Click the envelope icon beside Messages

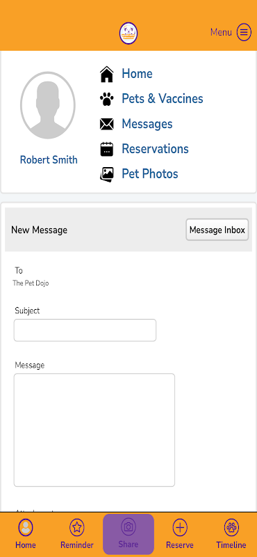coord(107,124)
